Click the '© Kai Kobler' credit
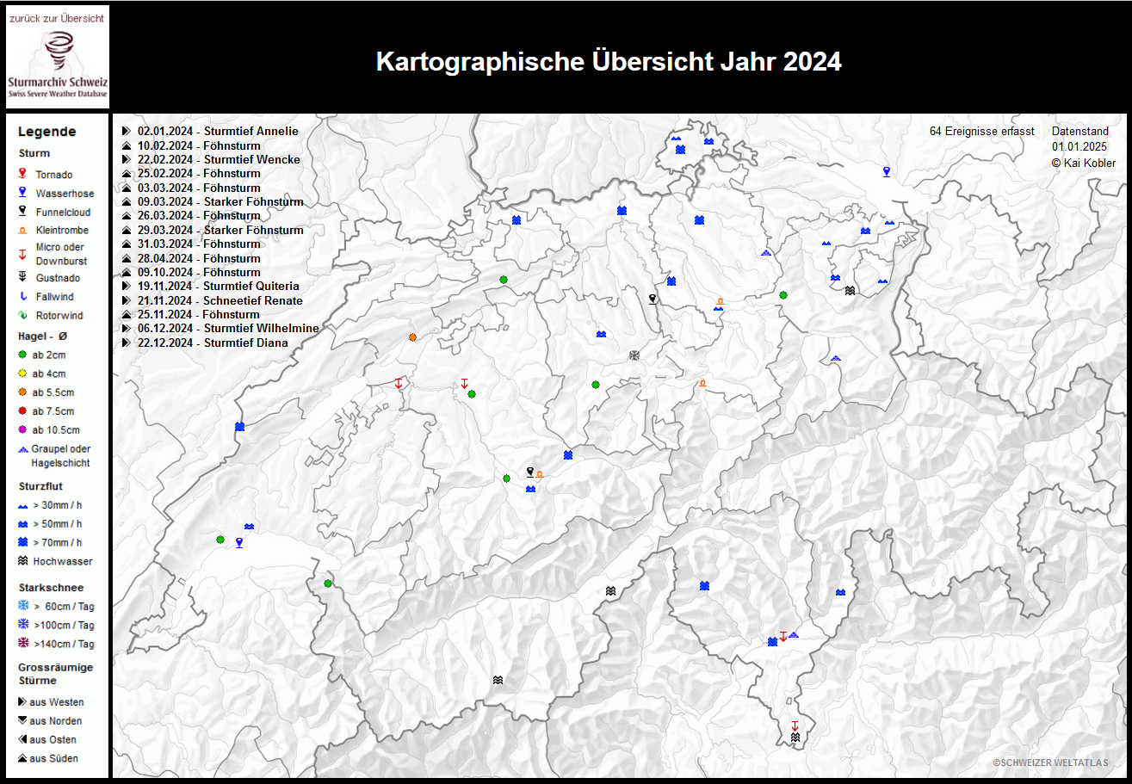The width and height of the screenshot is (1132, 784). tap(1084, 163)
